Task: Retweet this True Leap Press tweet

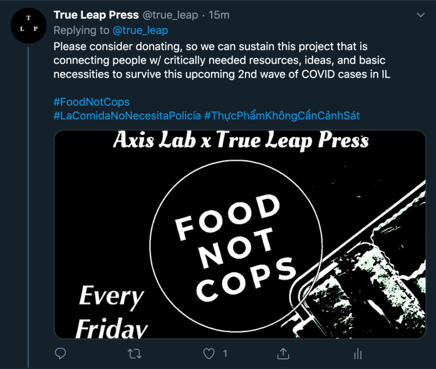Action: pyautogui.click(x=135, y=353)
